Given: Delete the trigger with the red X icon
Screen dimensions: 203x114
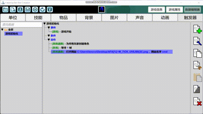Looking at the screenshot, I should pyautogui.click(x=198, y=101).
